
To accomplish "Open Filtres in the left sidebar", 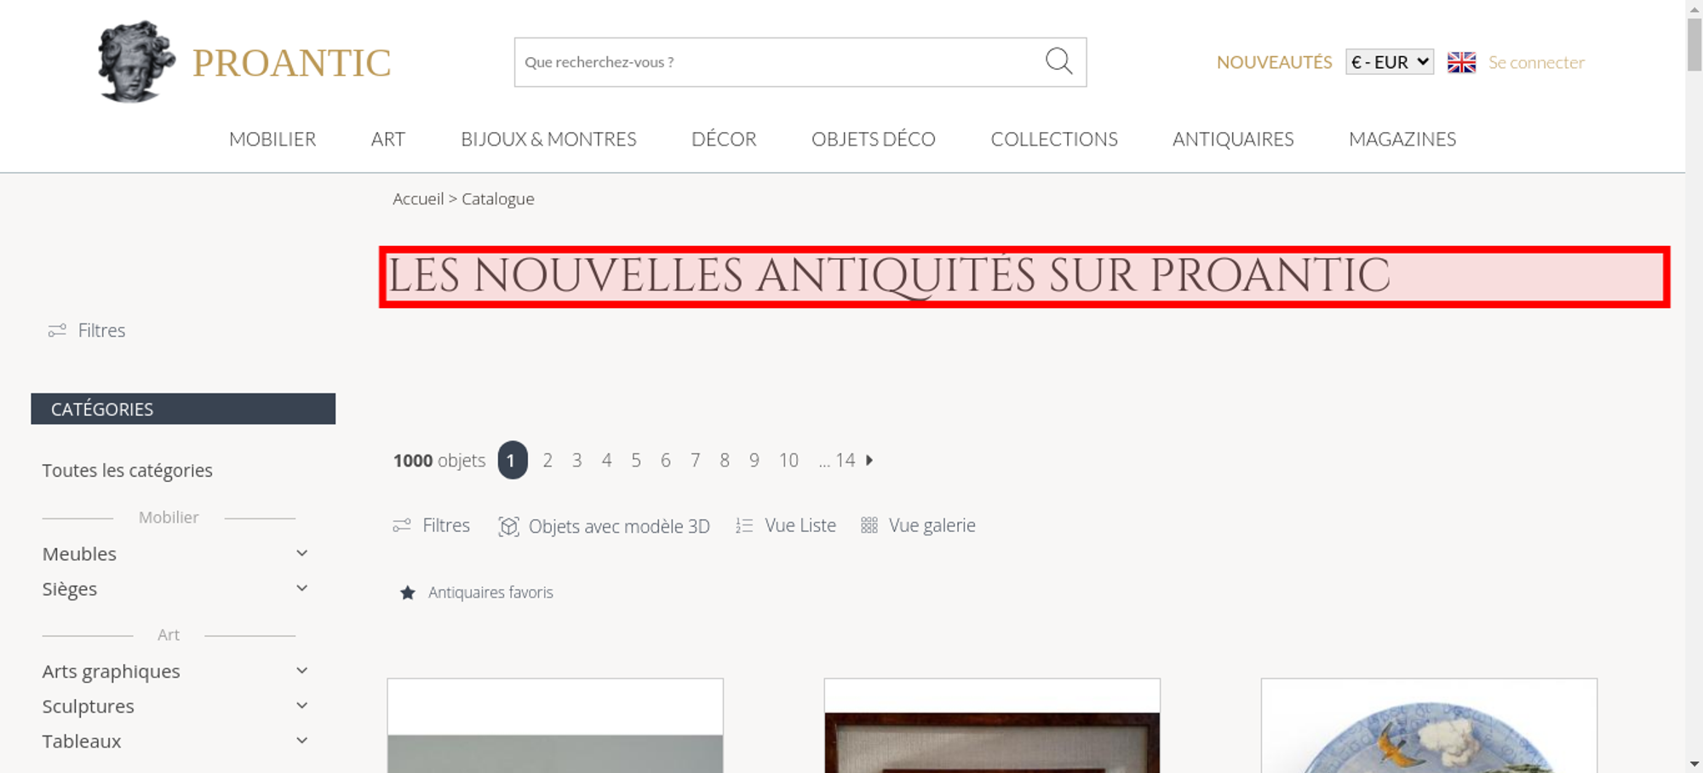I will 87,330.
